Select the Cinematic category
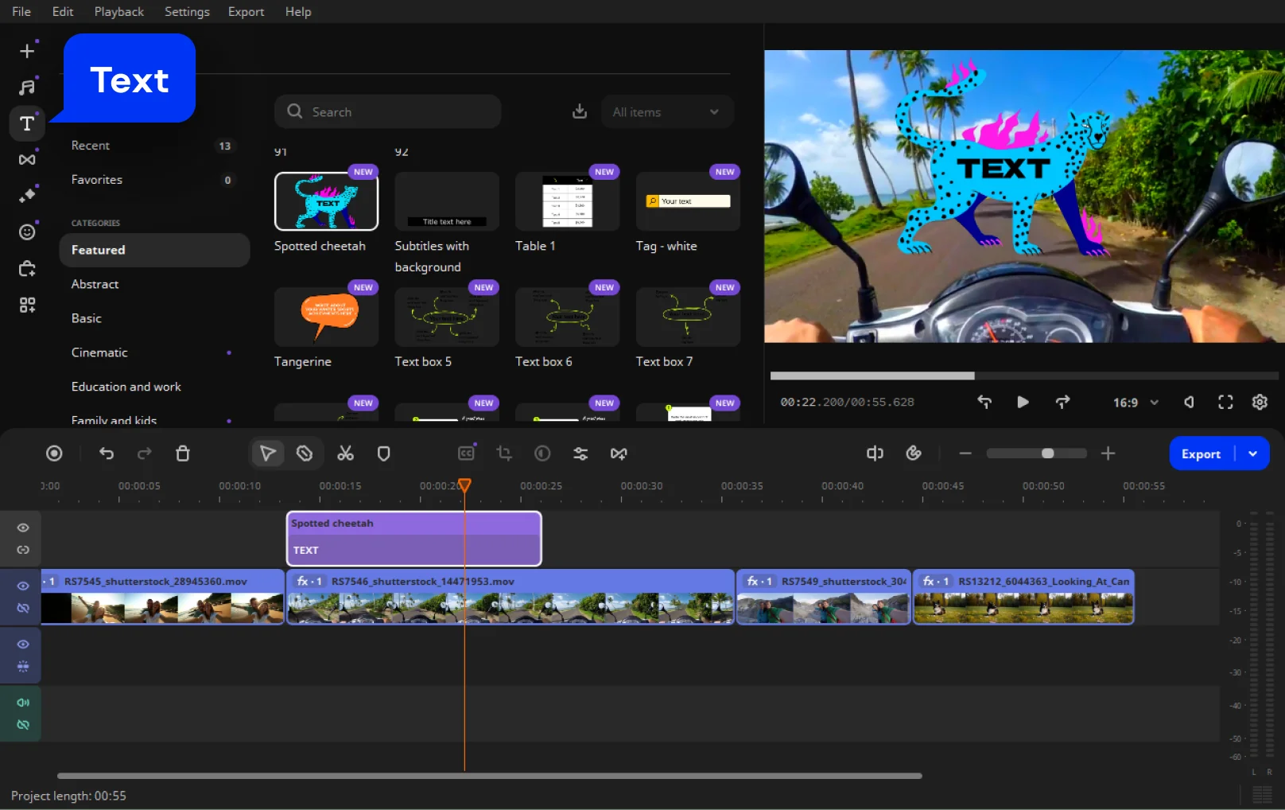Screen dimensions: 1285x810 99,352
